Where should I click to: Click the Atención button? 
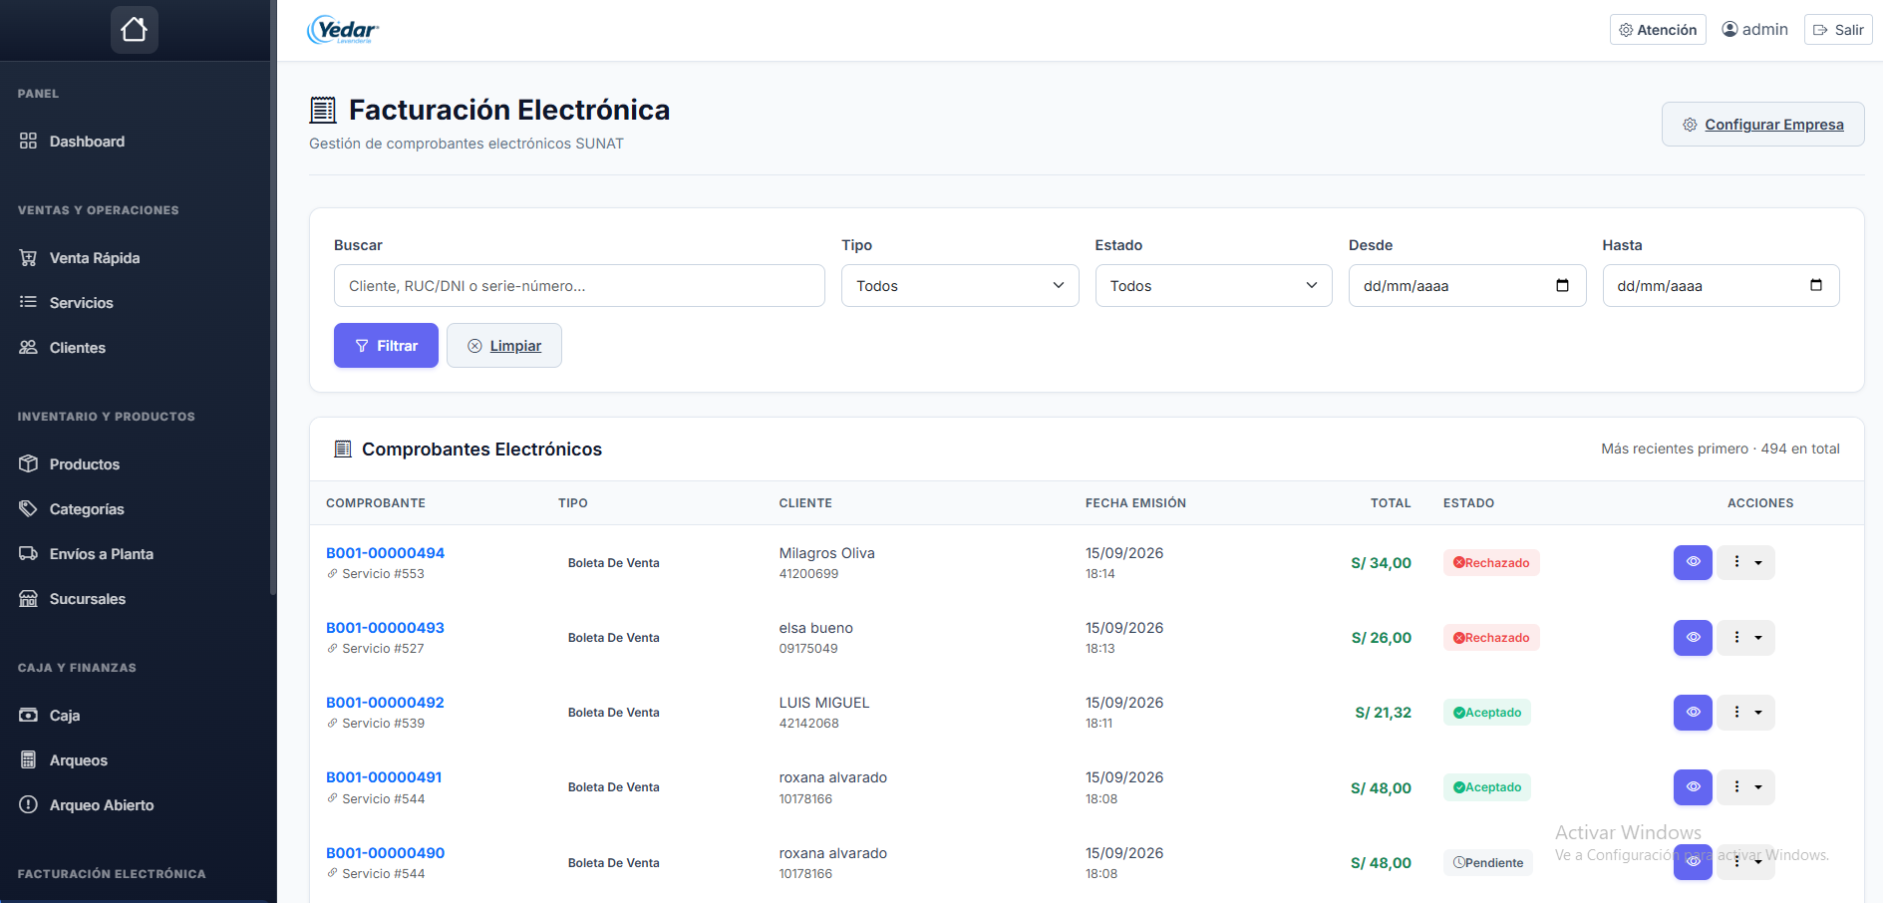[1658, 30]
